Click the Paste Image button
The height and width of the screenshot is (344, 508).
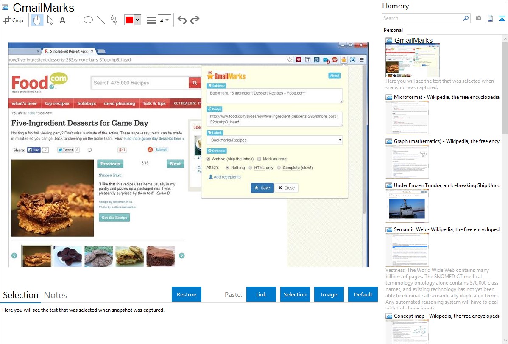coord(329,294)
